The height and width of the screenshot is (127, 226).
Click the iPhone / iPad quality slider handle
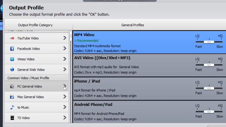pos(209,88)
